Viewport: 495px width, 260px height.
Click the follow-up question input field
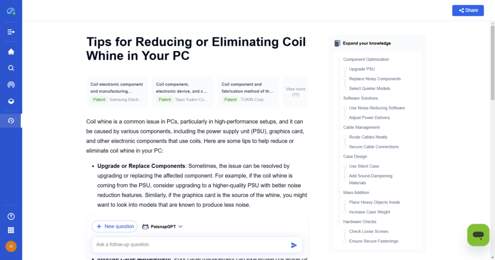tap(191, 245)
